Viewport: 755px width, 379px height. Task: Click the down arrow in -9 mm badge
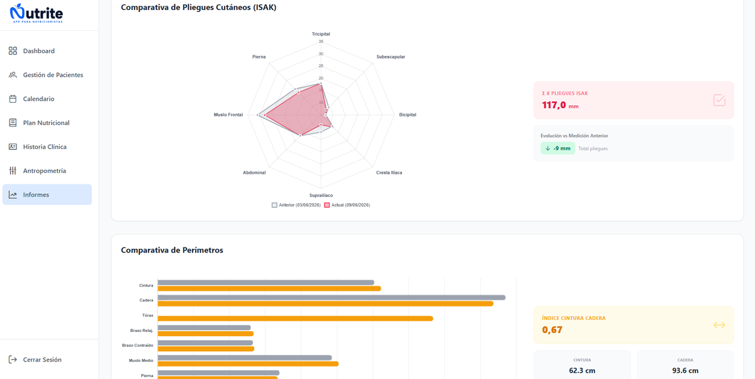pyautogui.click(x=547, y=149)
